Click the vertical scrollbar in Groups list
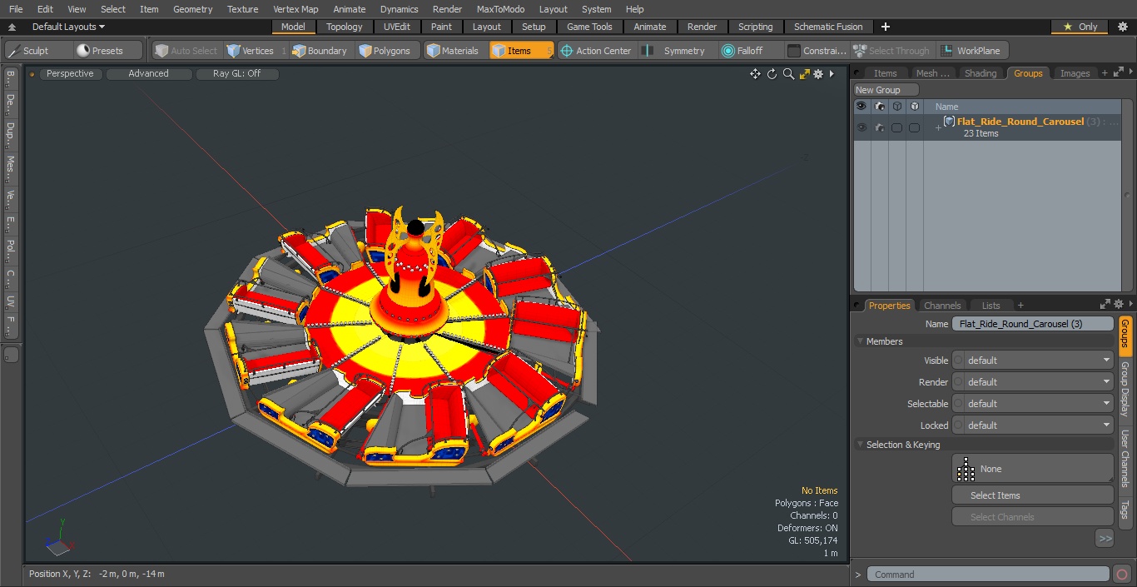 point(1127,196)
